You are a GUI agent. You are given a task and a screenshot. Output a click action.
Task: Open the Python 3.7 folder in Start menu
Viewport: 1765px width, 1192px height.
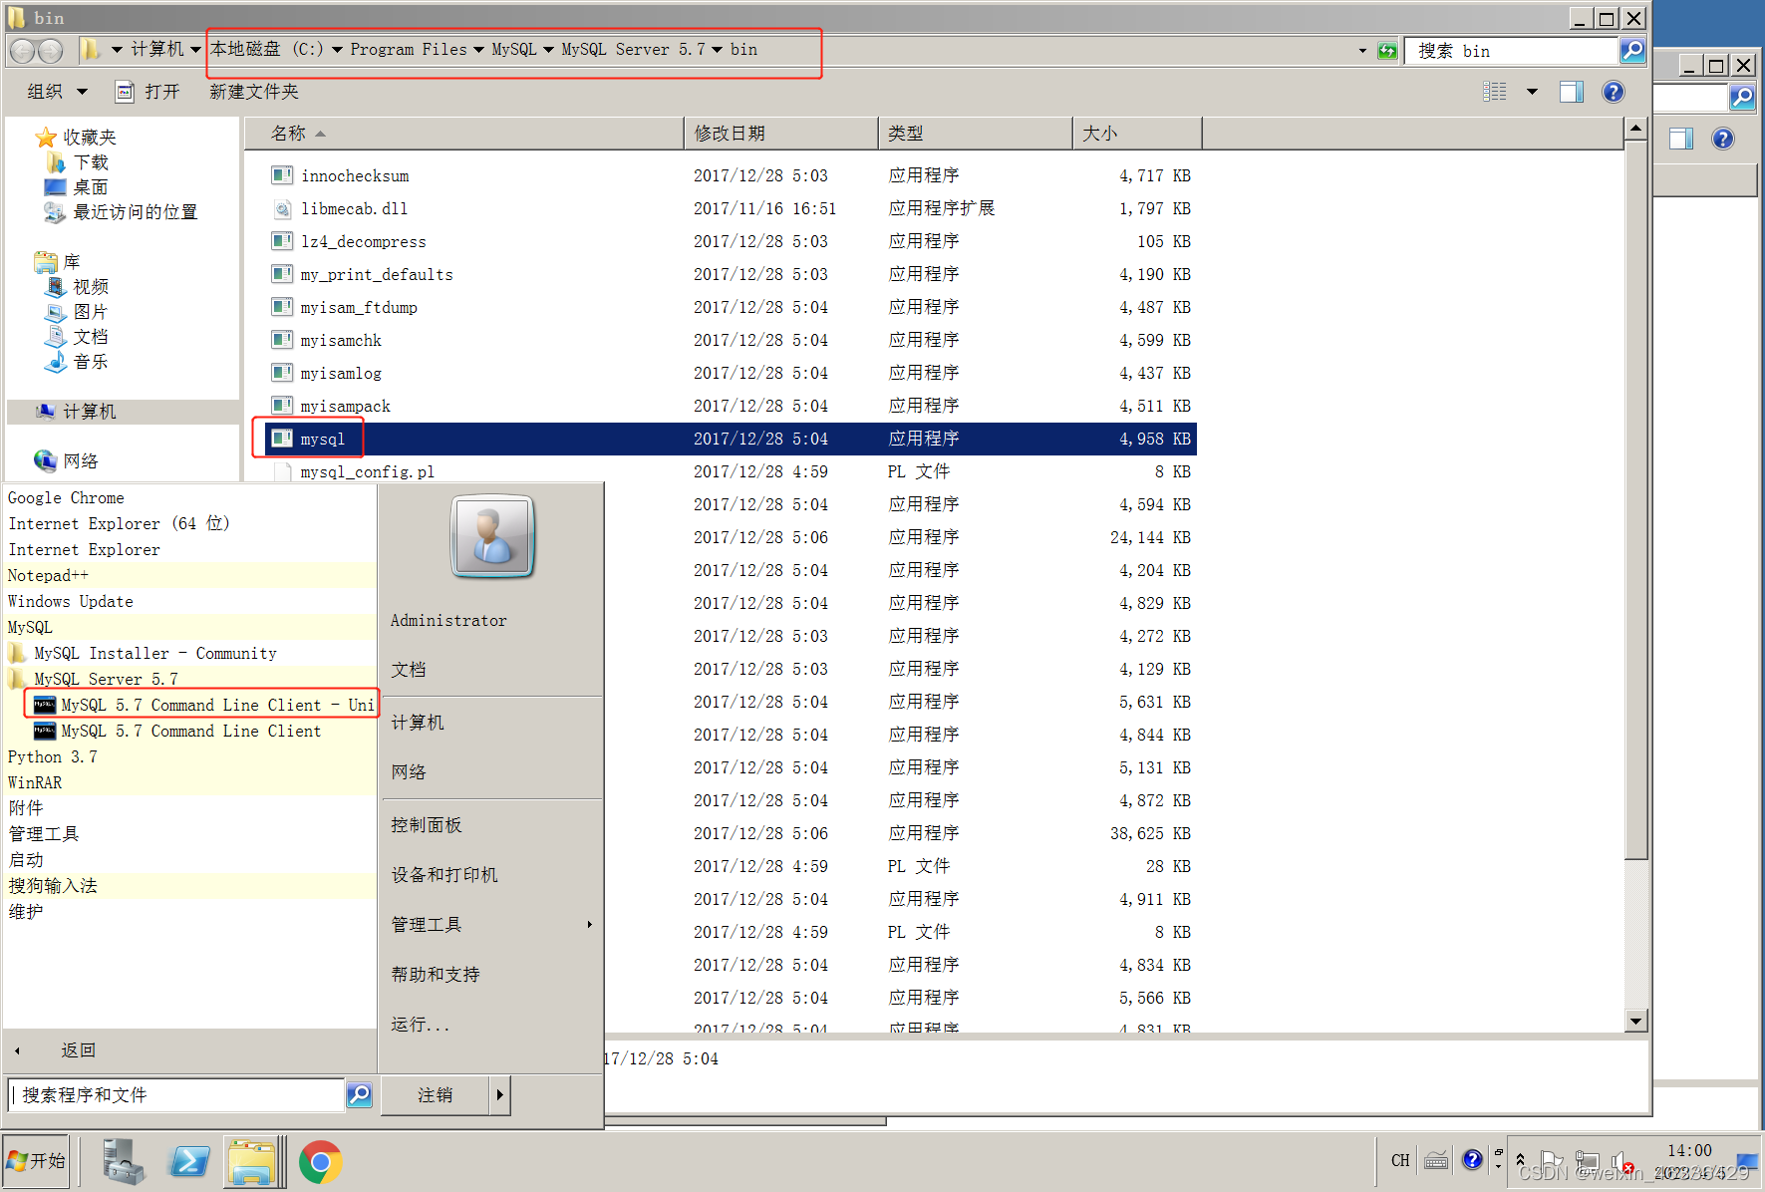tap(189, 756)
